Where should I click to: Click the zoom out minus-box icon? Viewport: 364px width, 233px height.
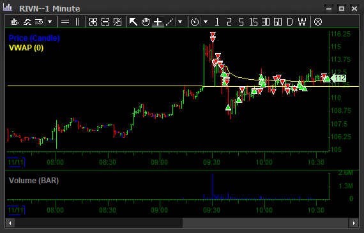point(105,22)
